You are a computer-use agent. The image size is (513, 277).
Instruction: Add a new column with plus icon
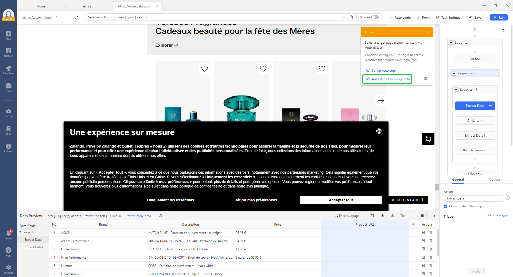[413, 224]
